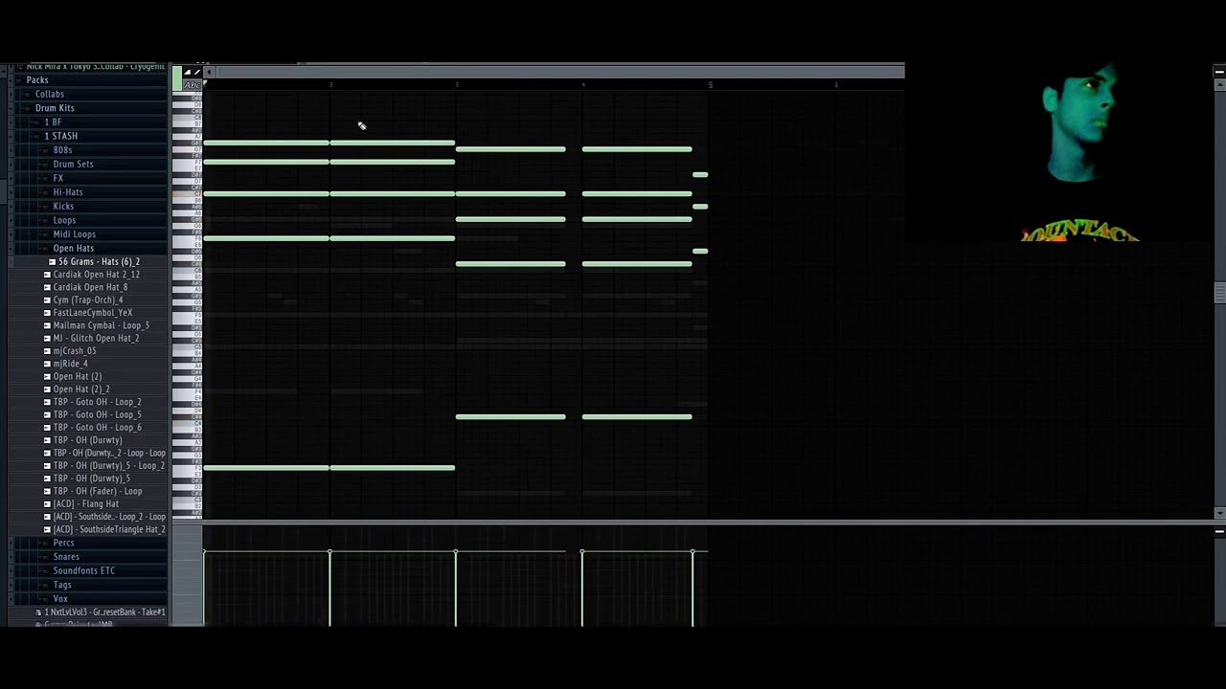Image resolution: width=1226 pixels, height=689 pixels.
Task: Click the file icon beside TBP - OH (Durwty)_5
Action: (47, 478)
